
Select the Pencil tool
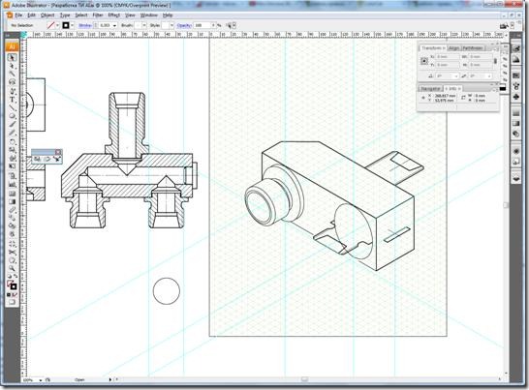tap(13, 134)
